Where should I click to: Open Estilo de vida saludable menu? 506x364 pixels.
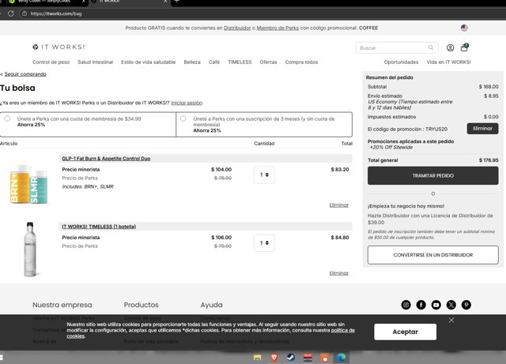tap(148, 62)
